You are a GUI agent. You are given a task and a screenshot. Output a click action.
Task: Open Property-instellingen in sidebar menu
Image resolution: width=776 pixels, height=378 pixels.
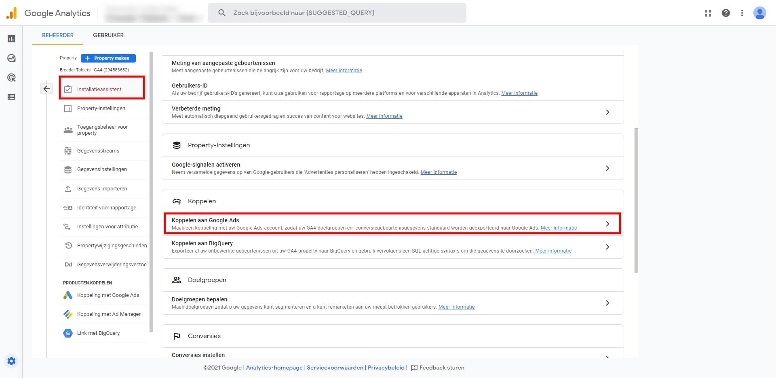pyautogui.click(x=104, y=109)
